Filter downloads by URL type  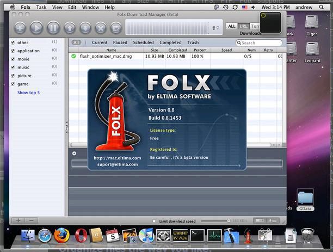pyautogui.click(x=244, y=26)
